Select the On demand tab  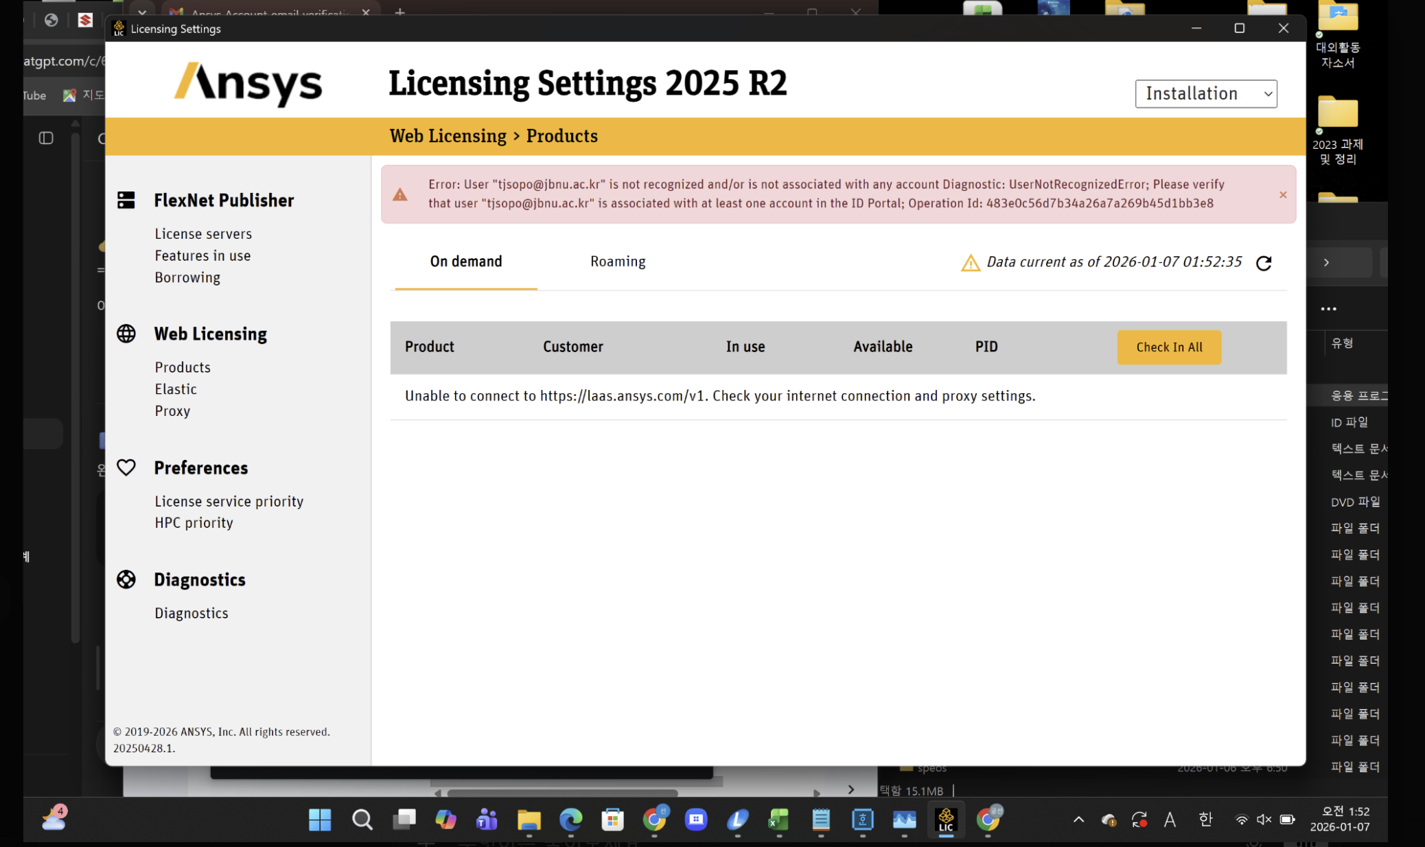(x=465, y=262)
